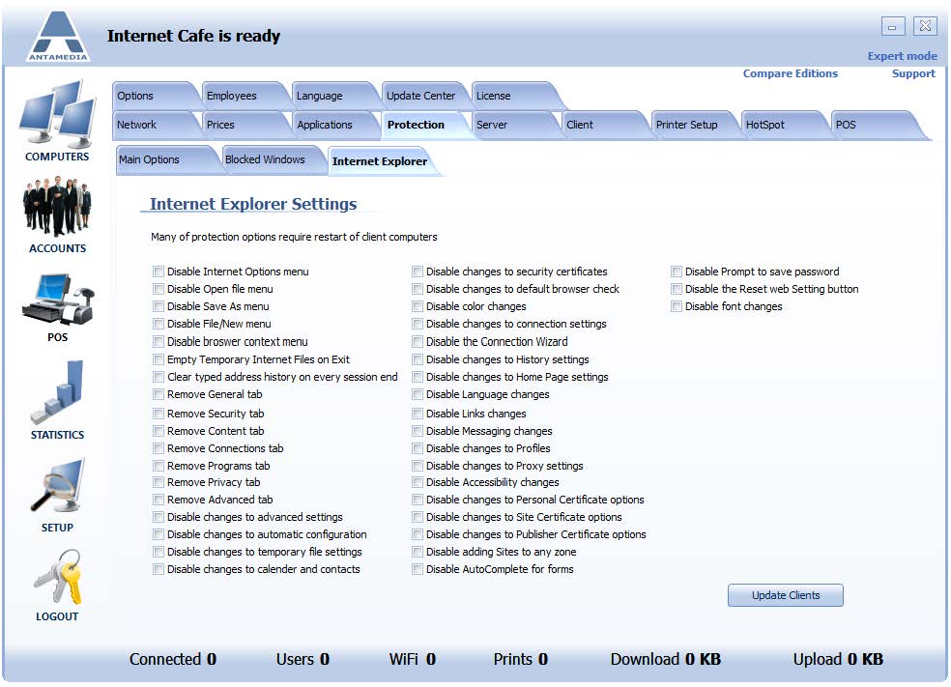This screenshot has width=951, height=687.
Task: Tick Remove Advanced tab checkbox
Action: tap(158, 500)
